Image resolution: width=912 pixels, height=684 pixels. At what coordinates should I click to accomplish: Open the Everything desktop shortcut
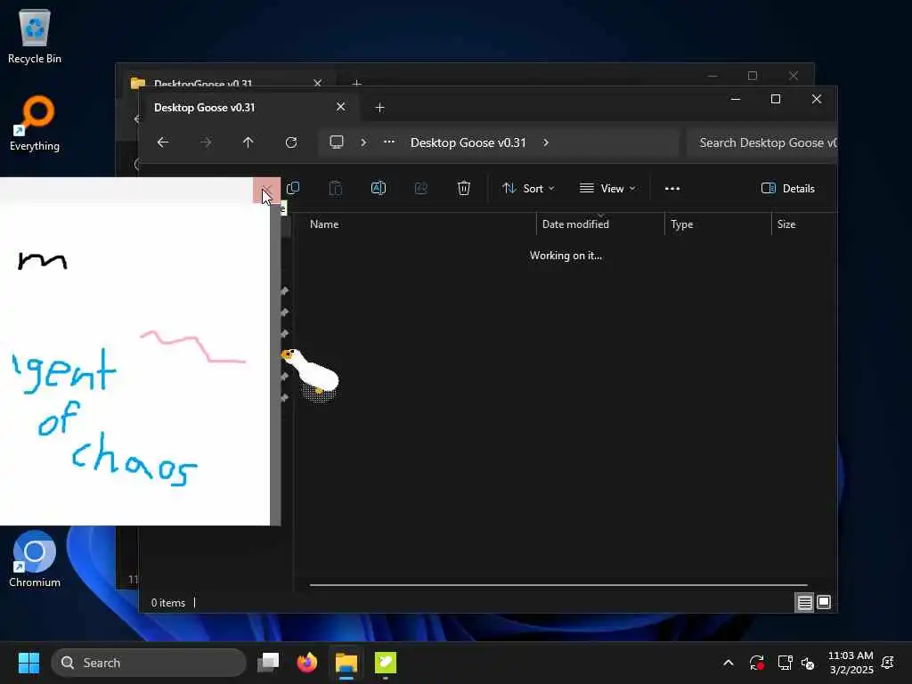(x=35, y=123)
